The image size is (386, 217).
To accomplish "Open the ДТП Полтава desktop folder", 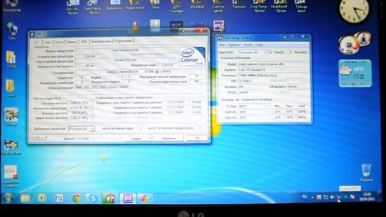I will click(176, 7).
